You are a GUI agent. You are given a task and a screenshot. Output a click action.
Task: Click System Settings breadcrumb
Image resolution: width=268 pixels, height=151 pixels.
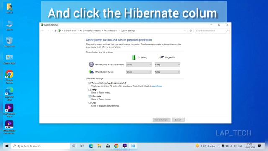tap(128, 31)
